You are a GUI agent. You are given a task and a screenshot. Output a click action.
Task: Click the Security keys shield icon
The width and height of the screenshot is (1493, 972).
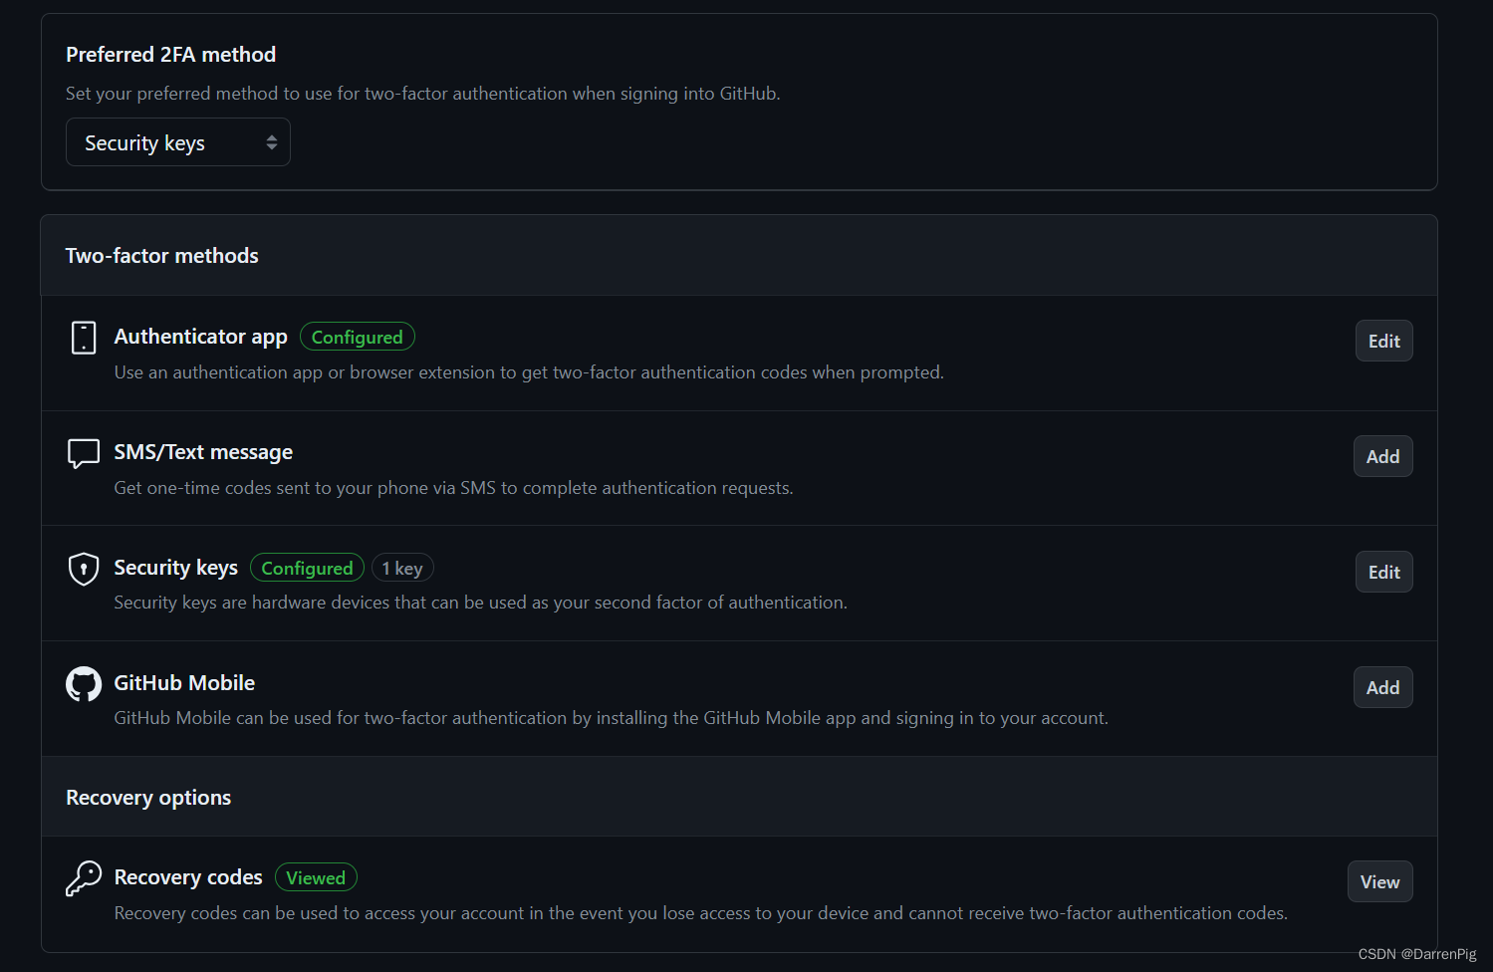tap(84, 569)
